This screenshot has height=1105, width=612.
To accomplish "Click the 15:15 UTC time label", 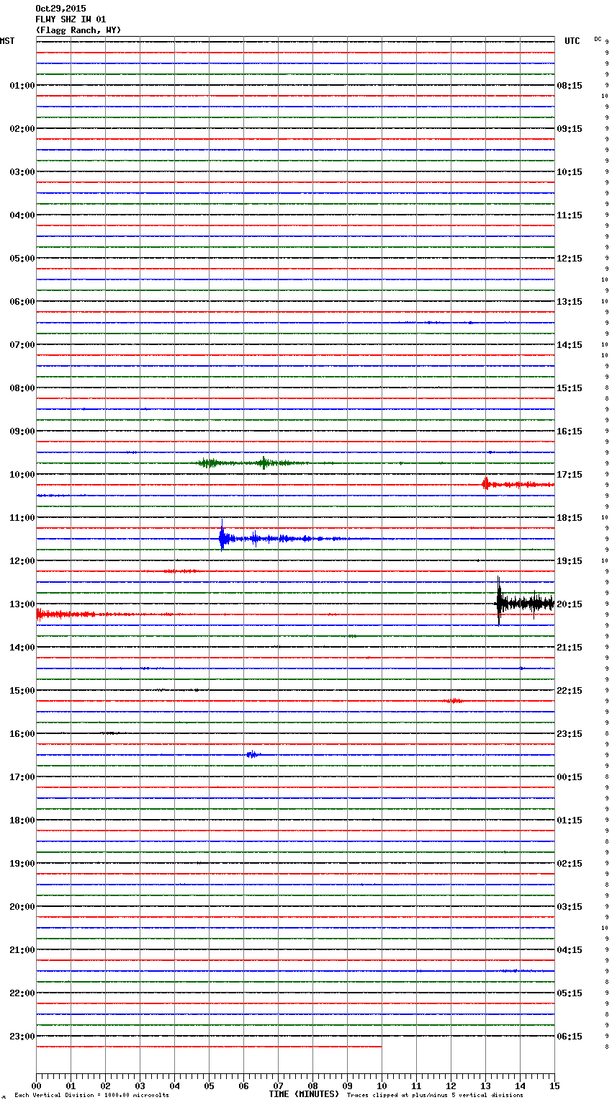I will point(570,388).
